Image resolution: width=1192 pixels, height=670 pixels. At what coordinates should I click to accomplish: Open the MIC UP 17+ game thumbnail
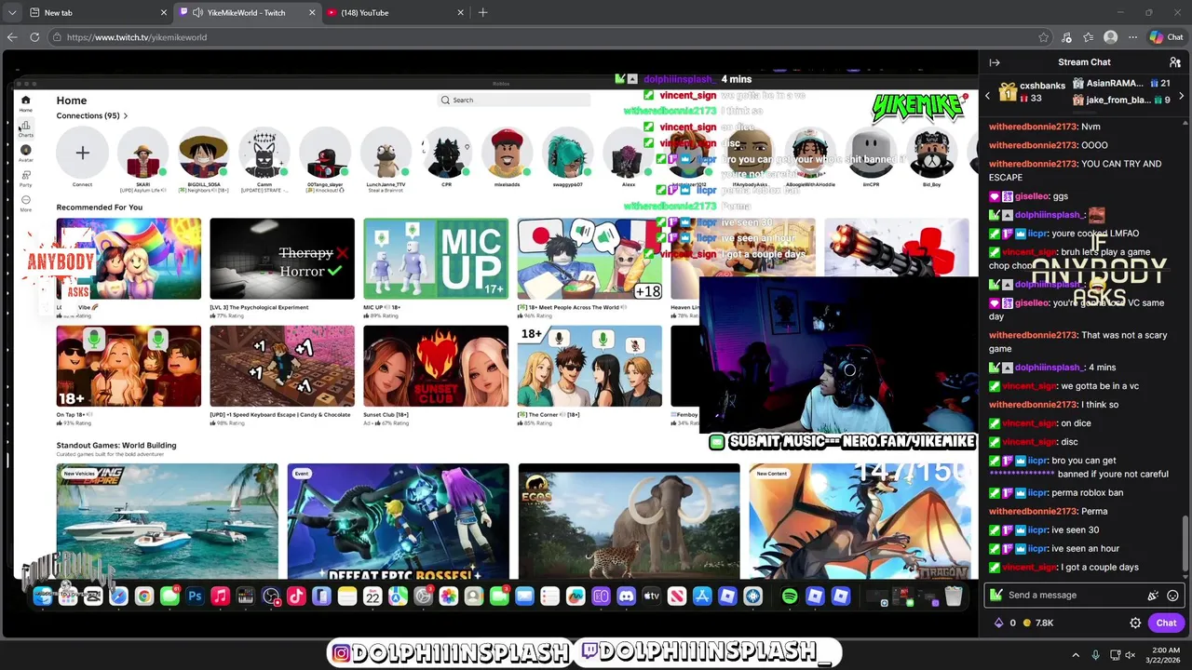point(436,259)
